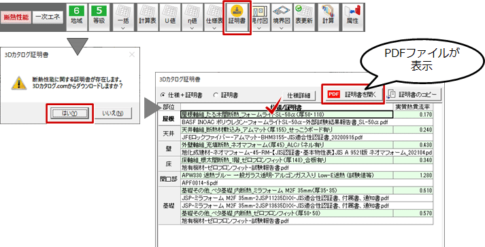Click the 仕様詳細 button

coord(299,96)
